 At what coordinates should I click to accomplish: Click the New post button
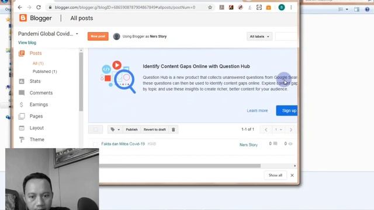coord(98,36)
